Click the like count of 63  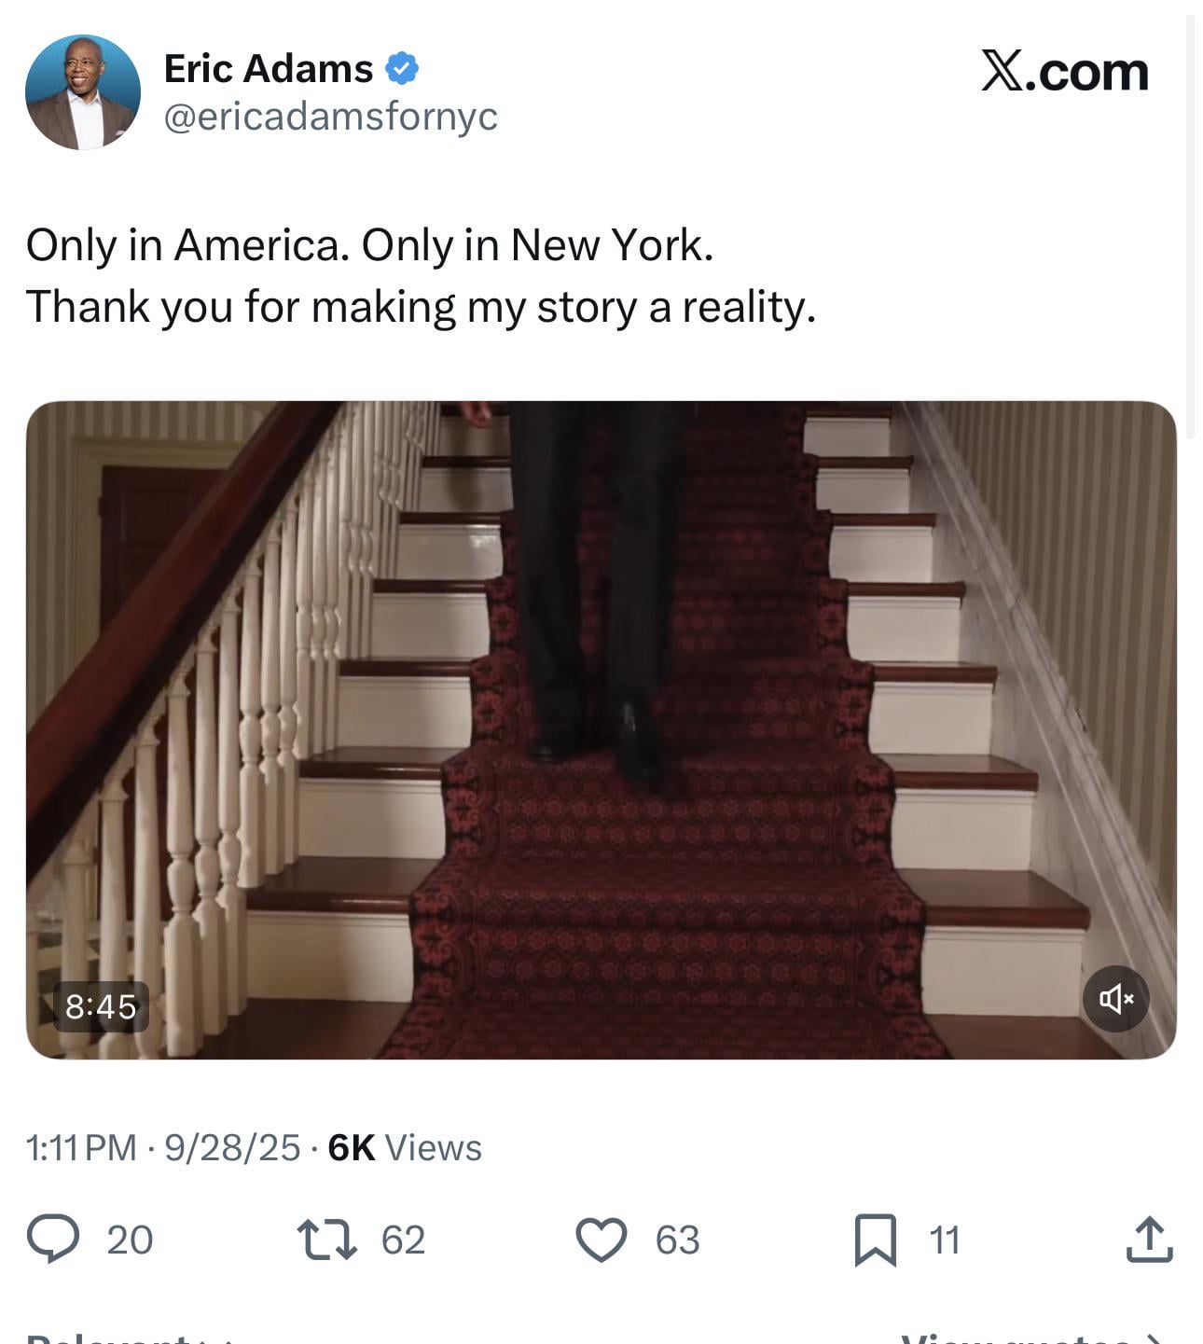pyautogui.click(x=677, y=1240)
